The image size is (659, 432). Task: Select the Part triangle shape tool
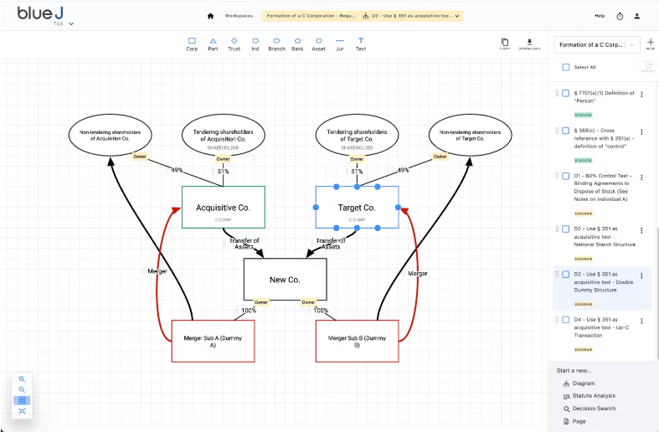[x=213, y=44]
